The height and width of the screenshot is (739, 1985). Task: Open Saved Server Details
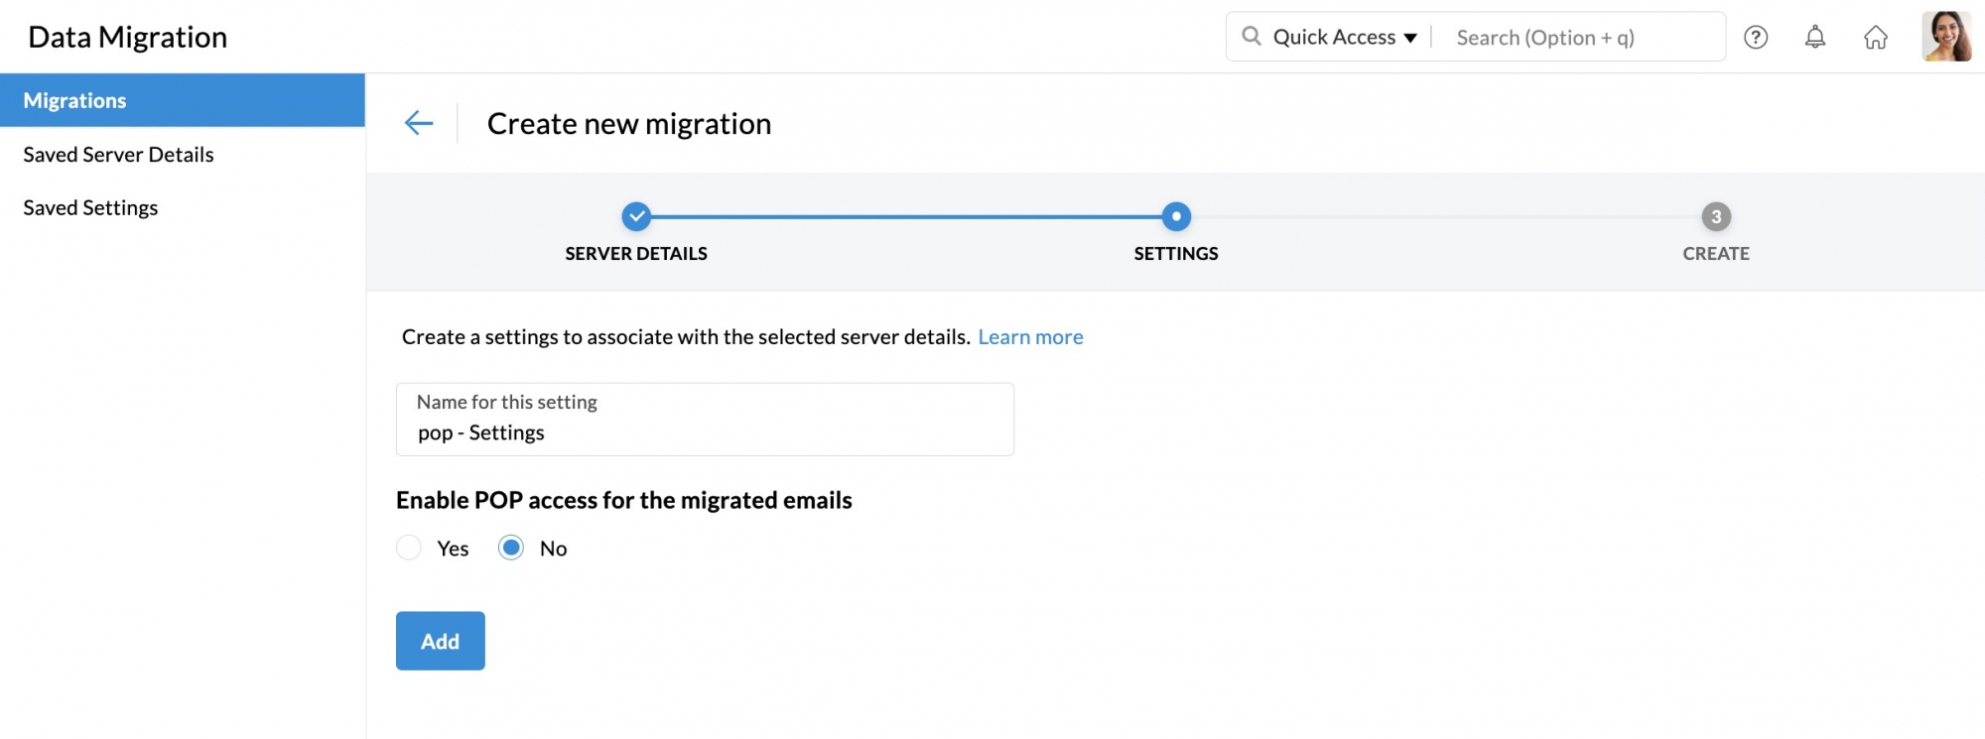coord(118,155)
